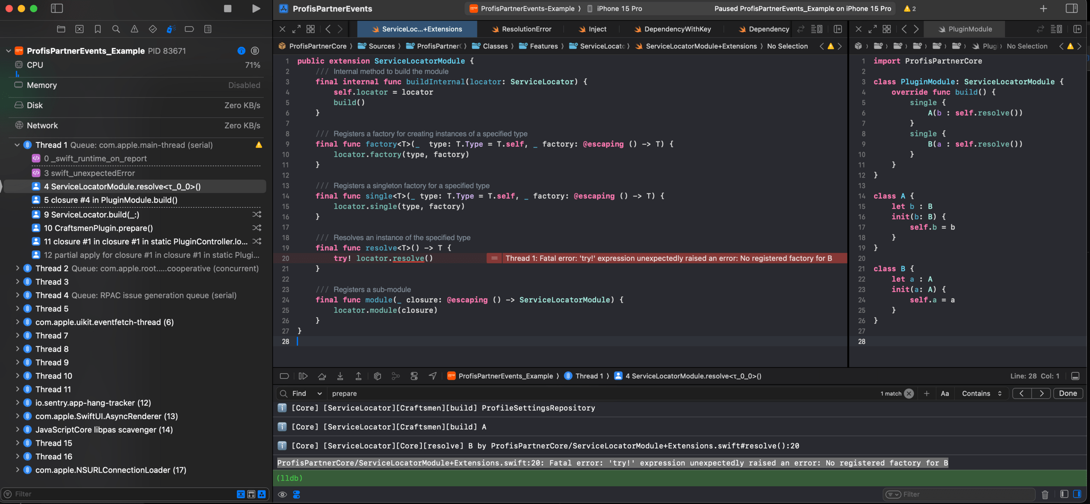The image size is (1090, 504).
Task: Click the Debug View Hierarchy icon
Action: click(378, 376)
